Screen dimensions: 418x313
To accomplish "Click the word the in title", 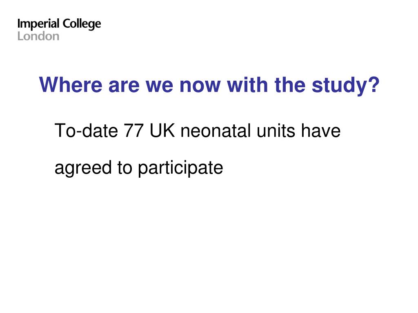I will pos(290,85).
